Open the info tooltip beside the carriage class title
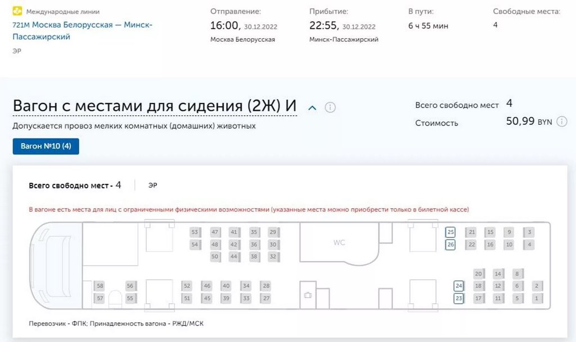 (331, 107)
